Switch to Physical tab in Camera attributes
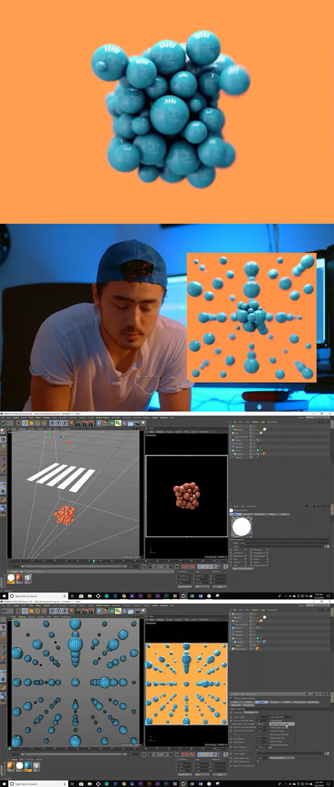 274,702
